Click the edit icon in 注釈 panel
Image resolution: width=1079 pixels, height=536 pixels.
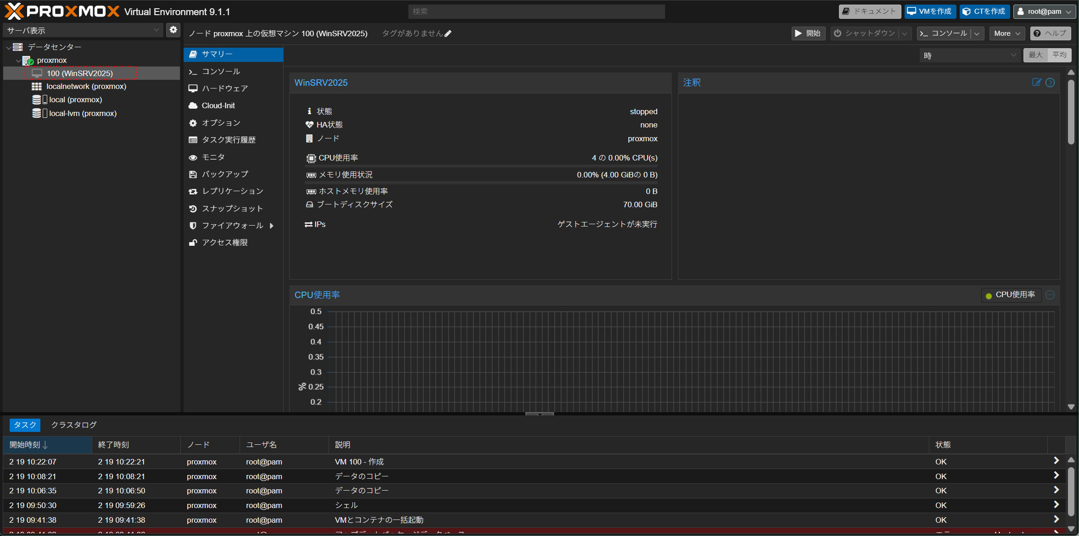click(1036, 83)
